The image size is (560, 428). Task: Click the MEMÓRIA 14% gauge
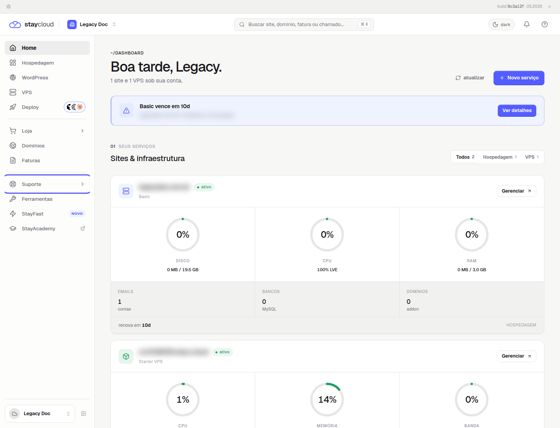point(327,400)
